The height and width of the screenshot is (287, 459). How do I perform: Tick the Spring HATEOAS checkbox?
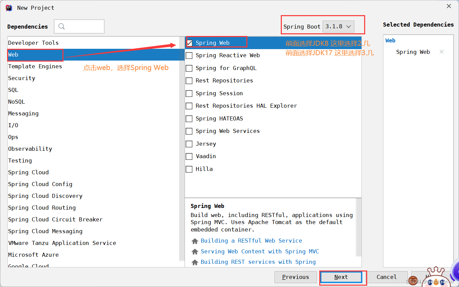click(x=189, y=118)
